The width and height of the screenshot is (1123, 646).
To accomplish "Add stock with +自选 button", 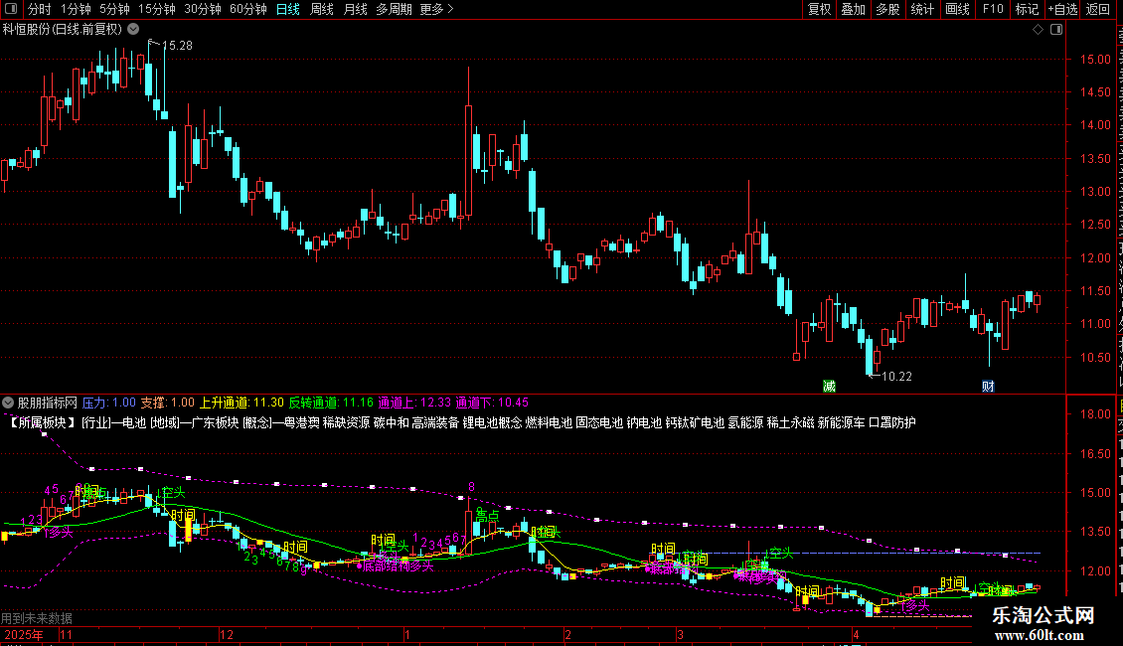I will (x=1062, y=9).
